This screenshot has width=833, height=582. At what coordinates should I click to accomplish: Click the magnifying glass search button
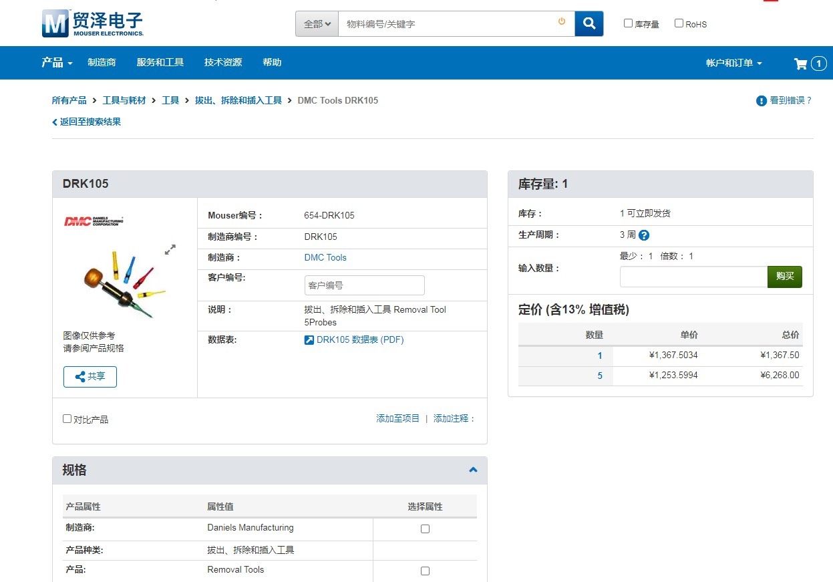[589, 23]
